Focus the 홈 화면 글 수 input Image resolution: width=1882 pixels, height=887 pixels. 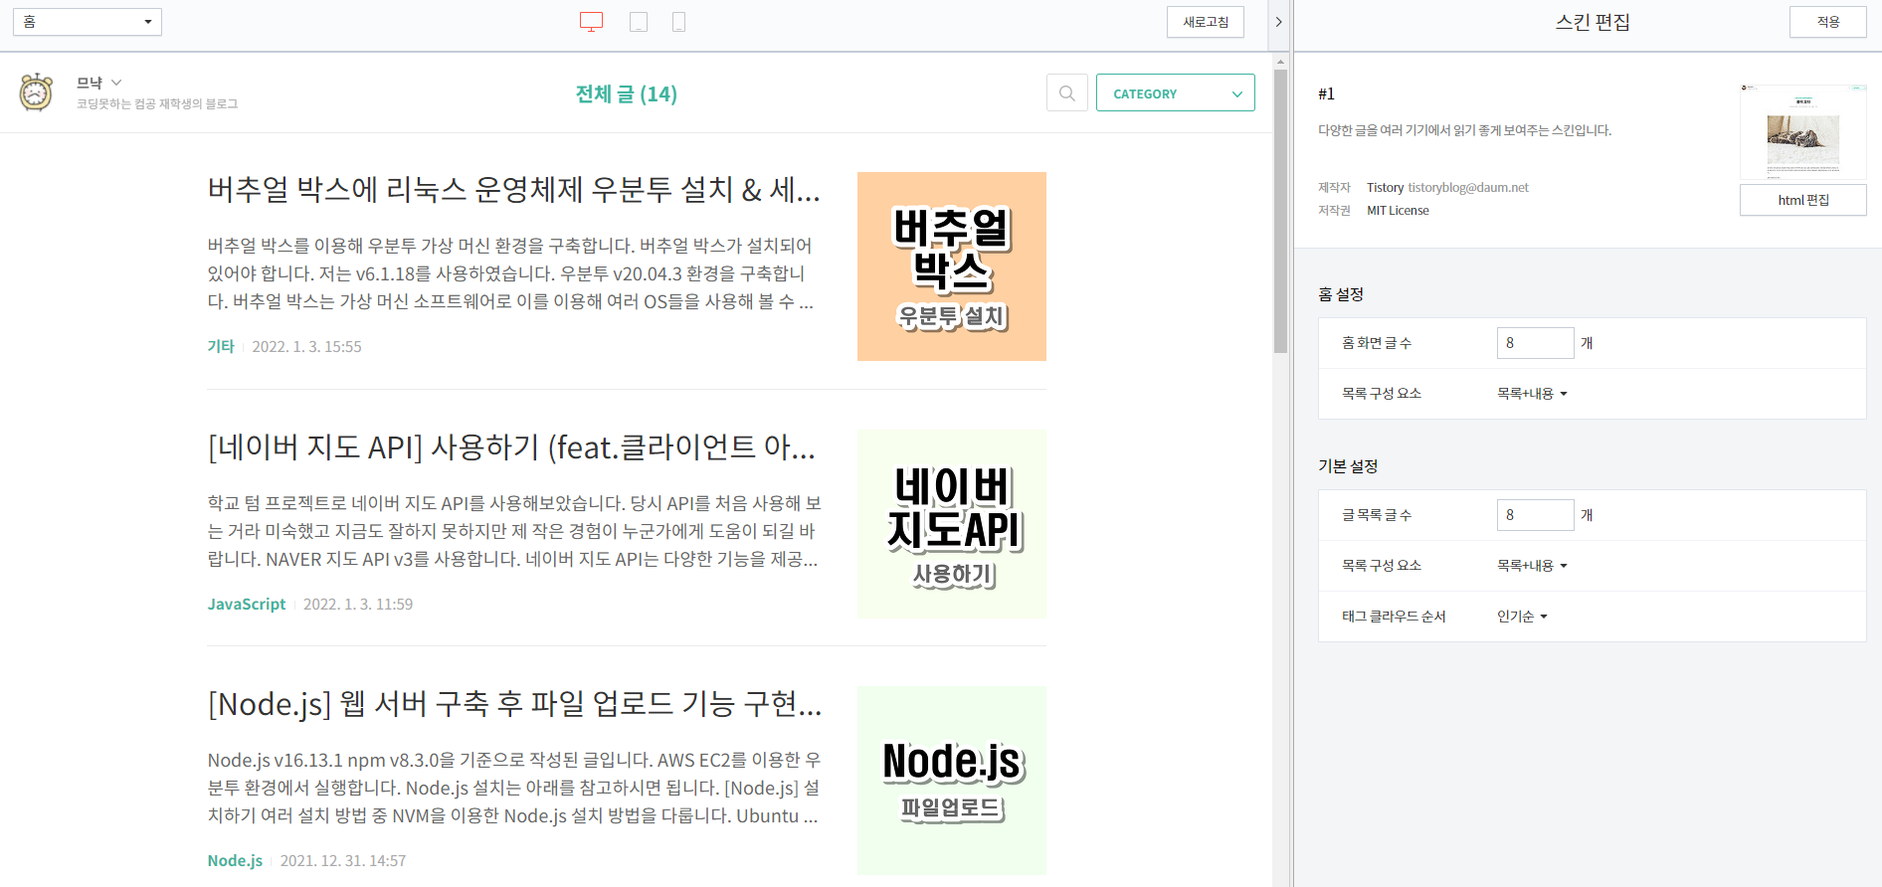[1536, 343]
